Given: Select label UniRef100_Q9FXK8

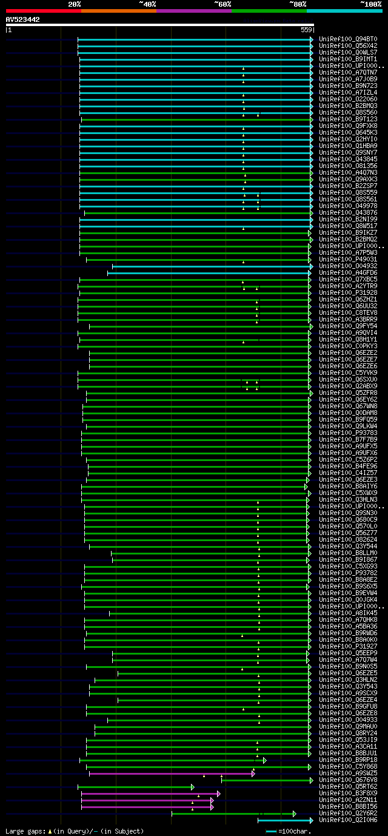Looking at the screenshot, I should [x=348, y=126].
